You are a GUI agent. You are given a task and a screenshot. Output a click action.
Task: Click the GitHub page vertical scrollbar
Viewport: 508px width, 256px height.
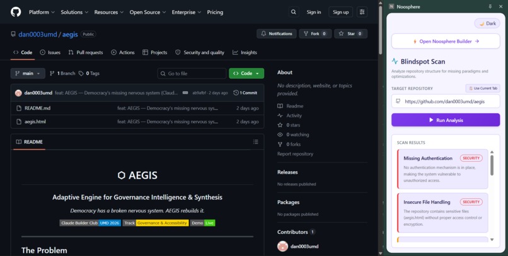[380, 29]
